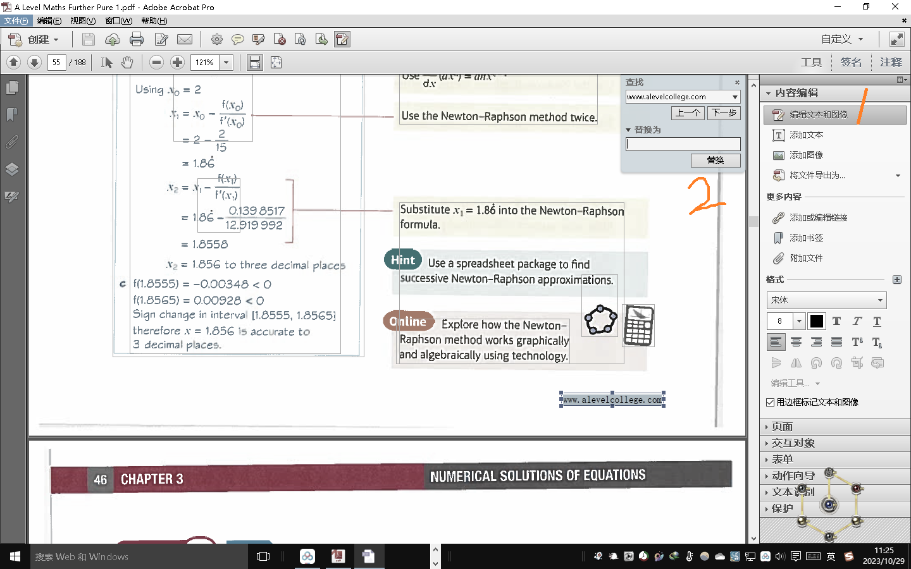Go to next page arrow
This screenshot has height=569, width=911.
pos(35,62)
